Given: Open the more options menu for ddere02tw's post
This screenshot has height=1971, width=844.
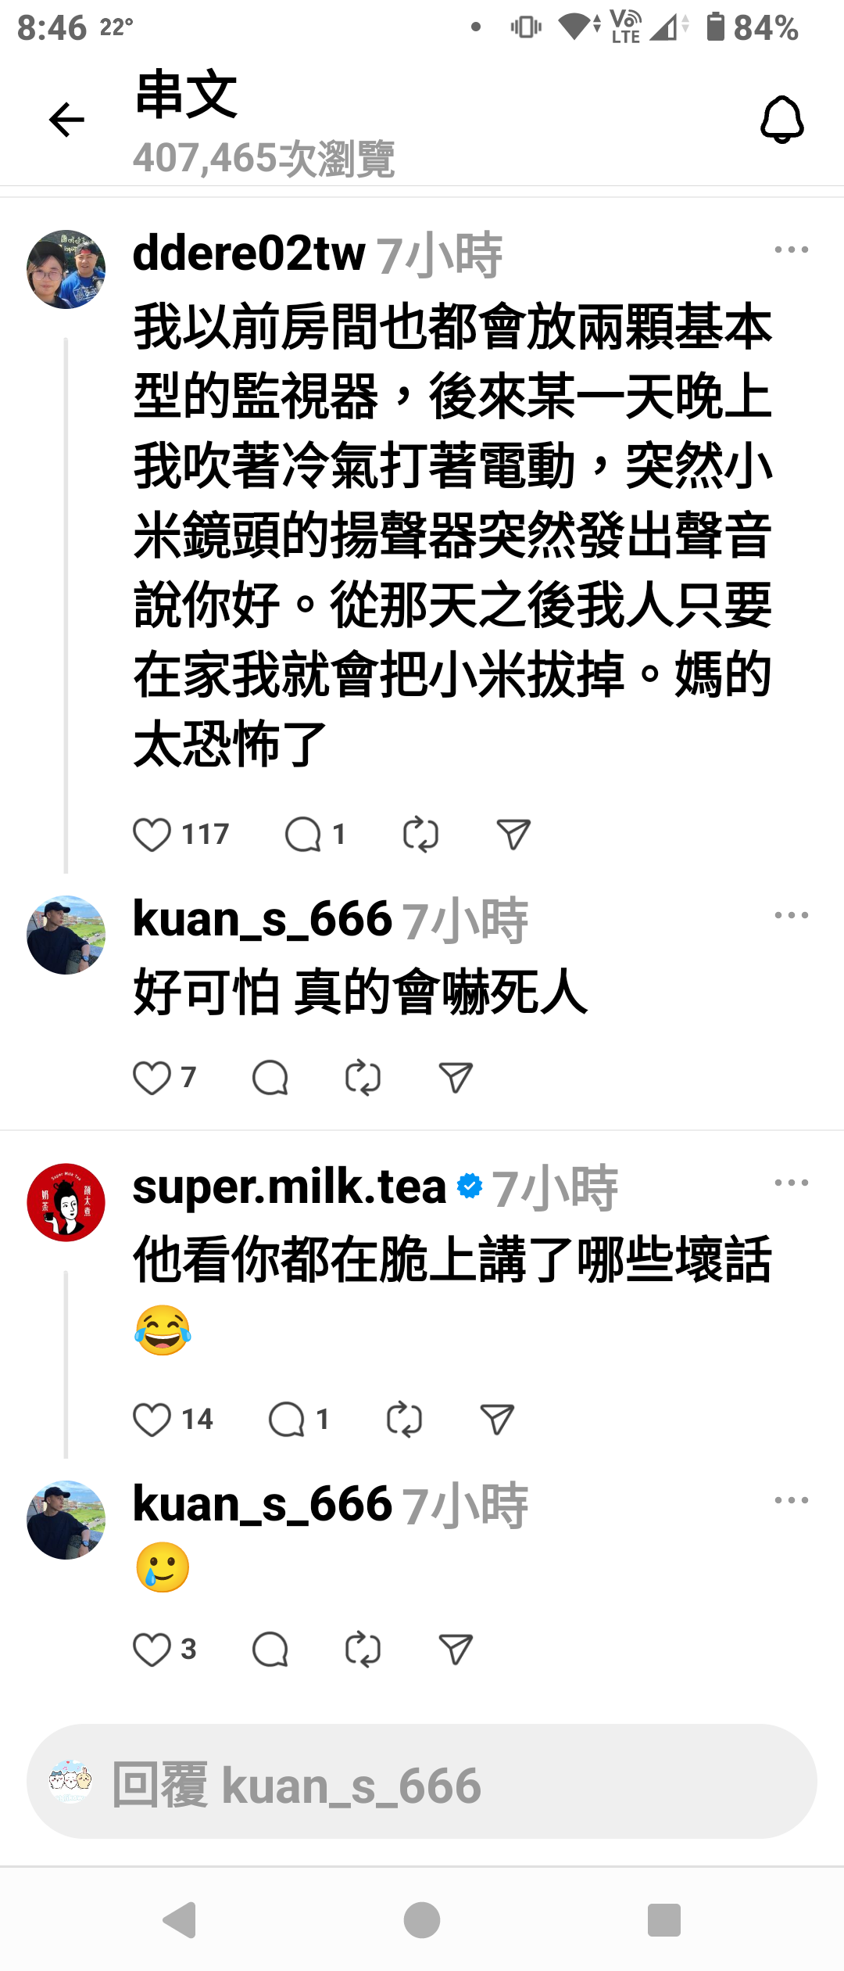Looking at the screenshot, I should pyautogui.click(x=791, y=250).
